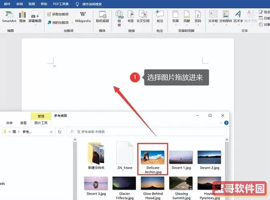This screenshot has height=200, width=270.
Task: Open the Mailings (邮件) tab
Action: coord(7,4)
